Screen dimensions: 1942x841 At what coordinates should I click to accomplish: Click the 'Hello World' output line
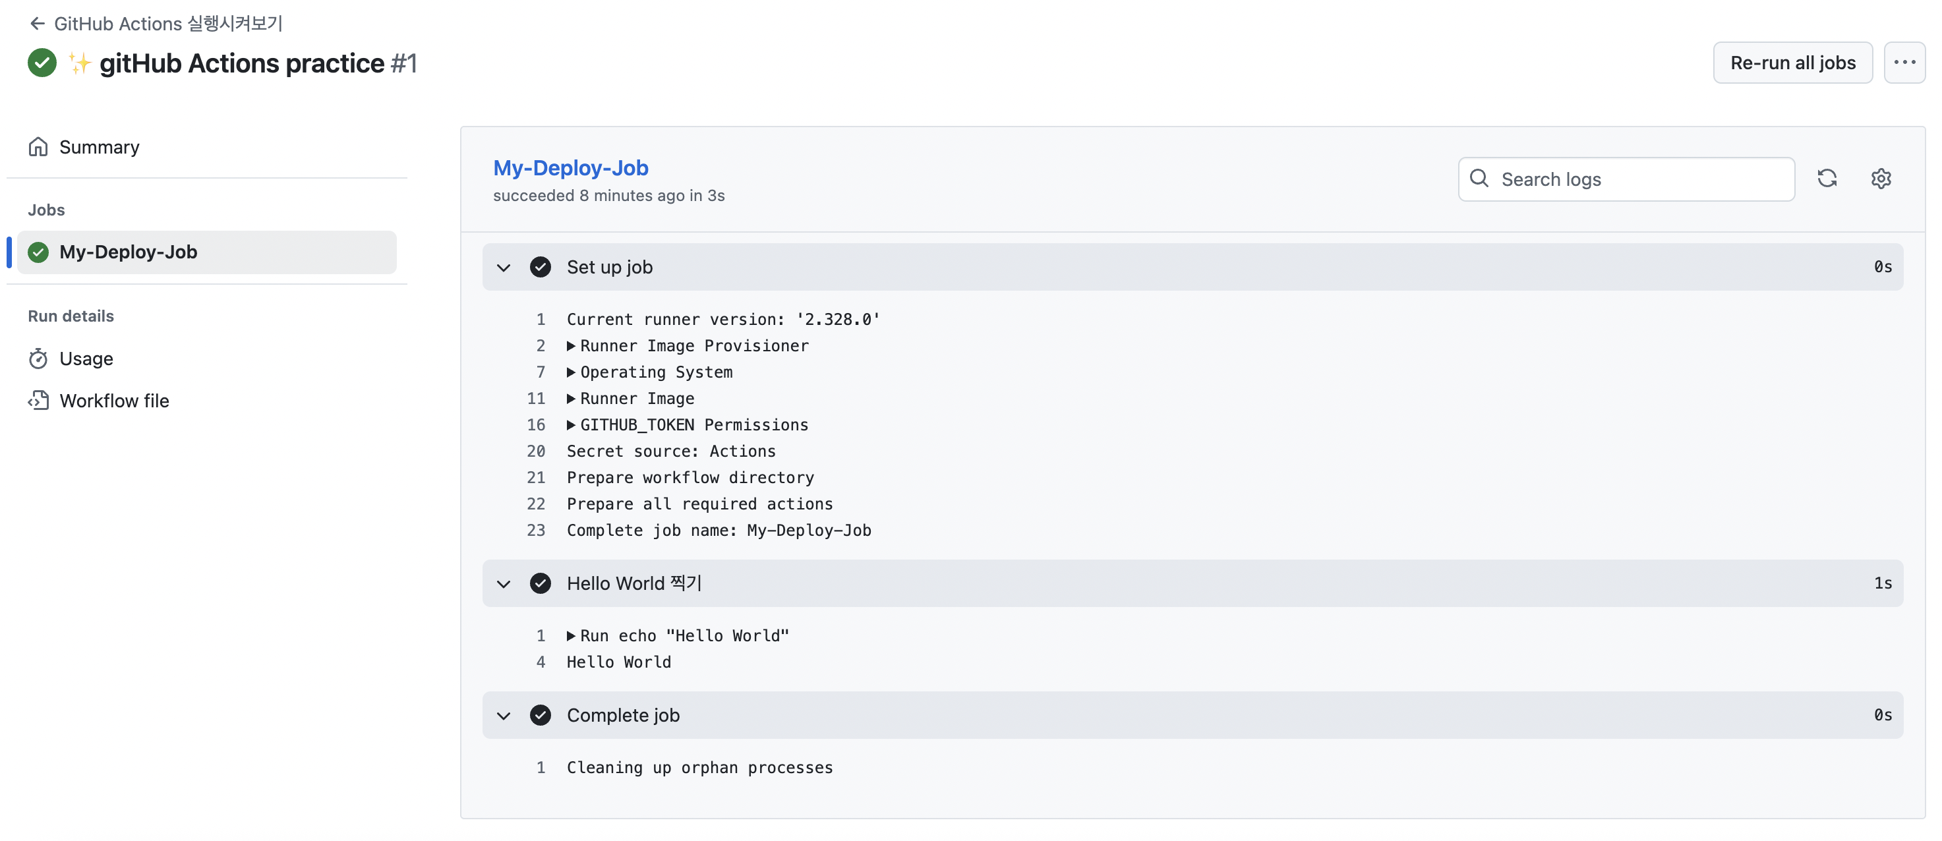coord(618,662)
